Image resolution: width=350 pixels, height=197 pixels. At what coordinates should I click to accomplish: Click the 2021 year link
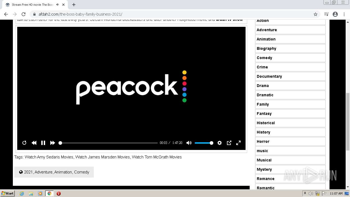point(28,172)
